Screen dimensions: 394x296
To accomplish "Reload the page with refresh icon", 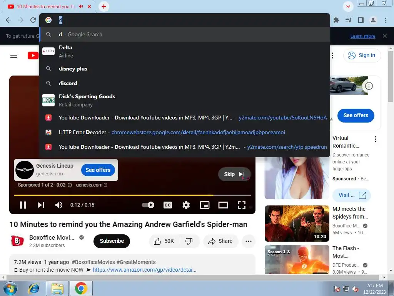I will (x=33, y=20).
